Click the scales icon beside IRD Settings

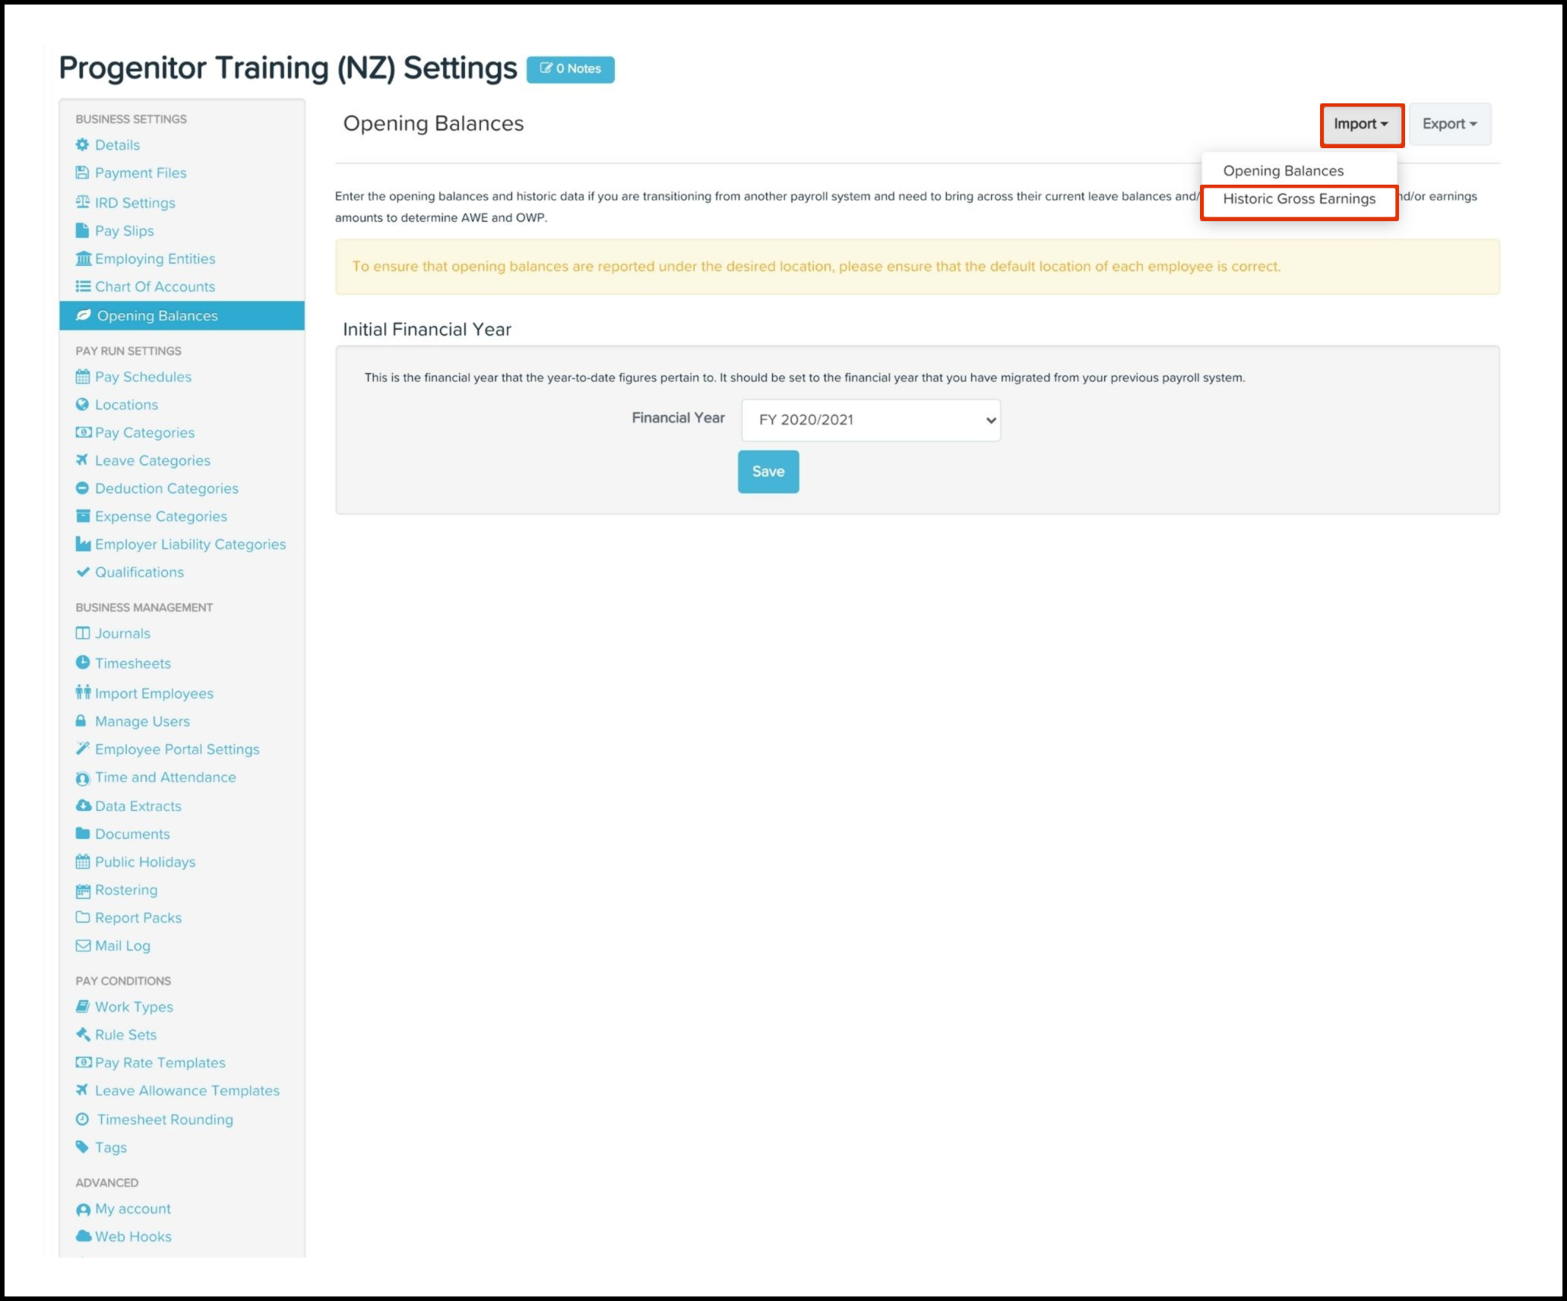pyautogui.click(x=83, y=202)
